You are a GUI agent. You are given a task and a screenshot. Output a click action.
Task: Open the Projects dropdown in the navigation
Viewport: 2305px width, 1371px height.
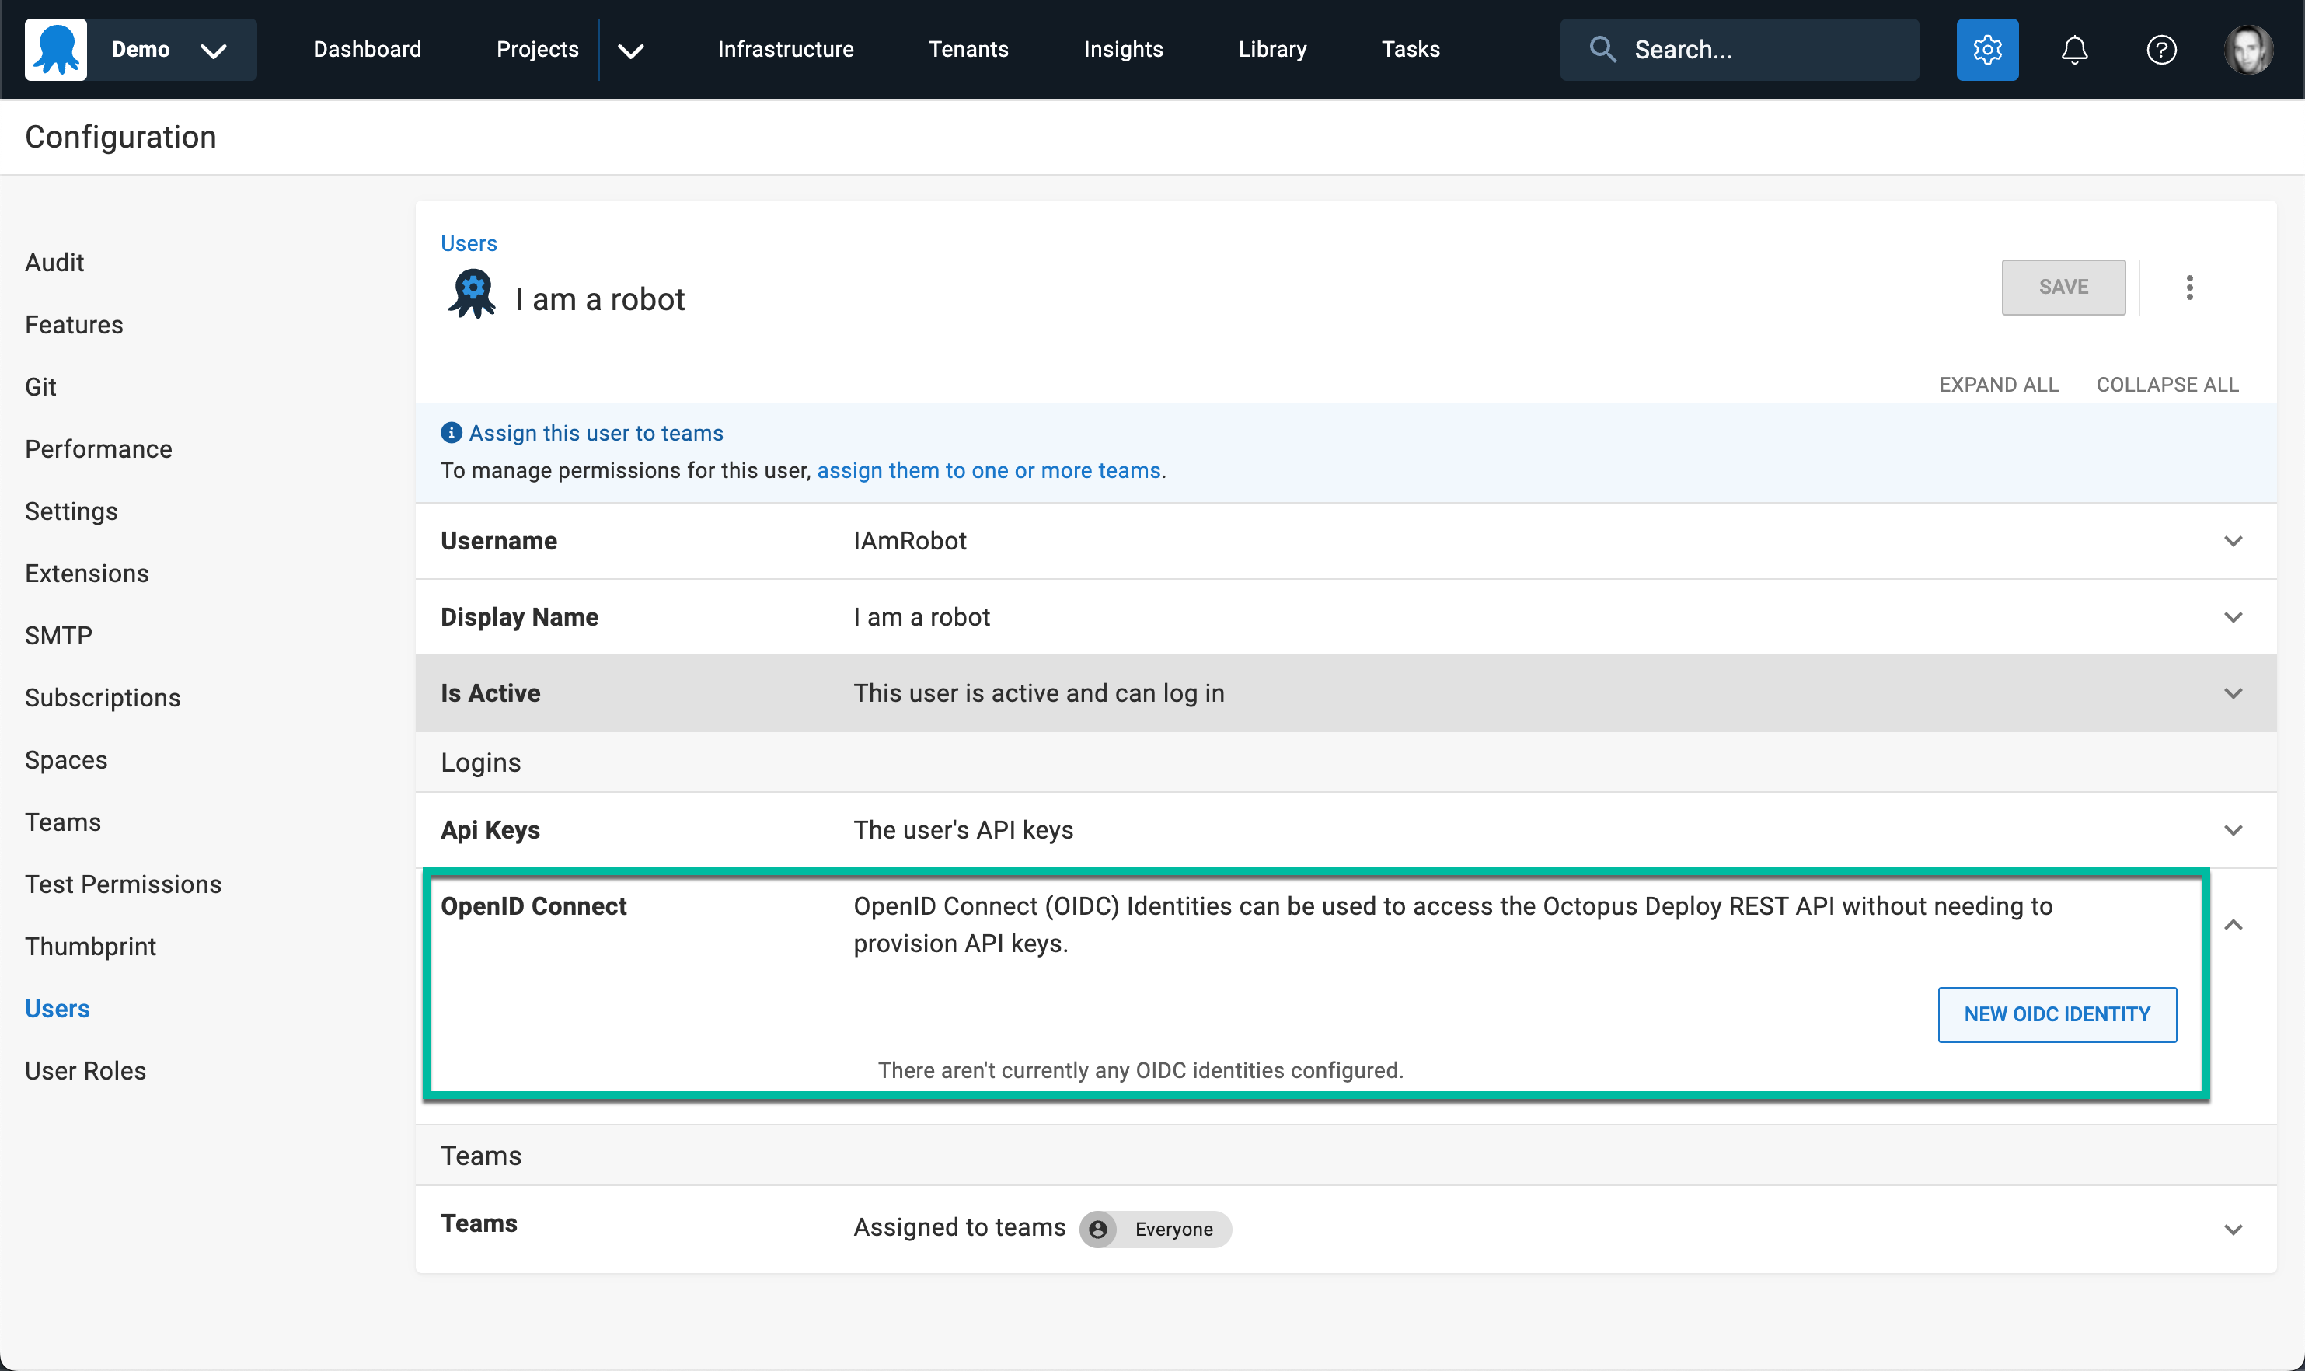coord(631,50)
